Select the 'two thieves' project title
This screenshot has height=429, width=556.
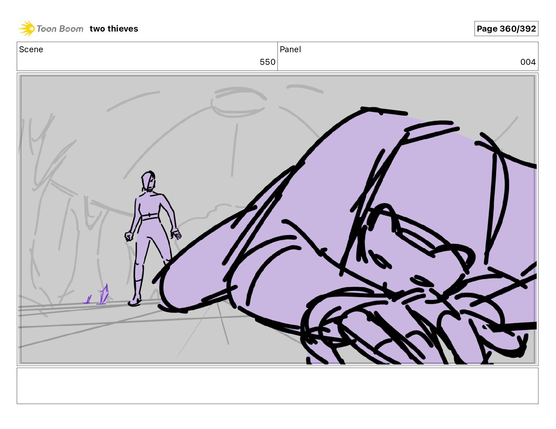[114, 29]
